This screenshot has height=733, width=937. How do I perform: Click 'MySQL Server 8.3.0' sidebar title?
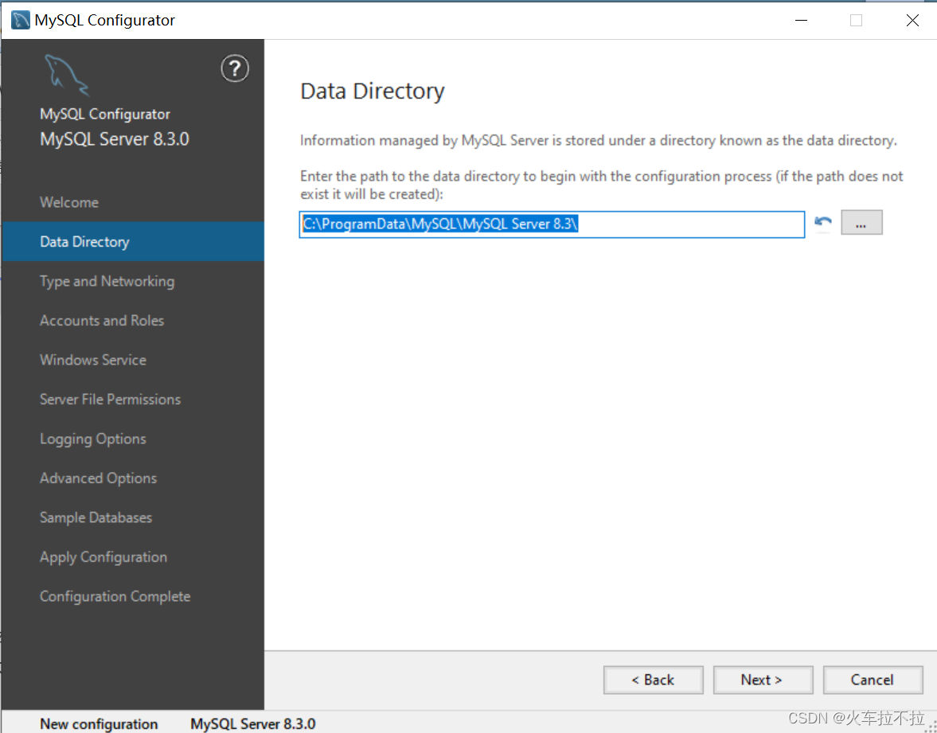[114, 139]
